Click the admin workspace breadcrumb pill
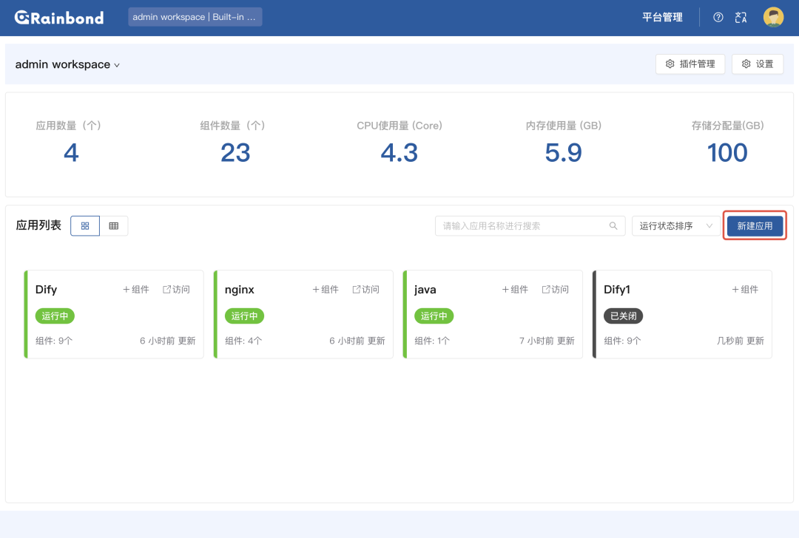This screenshot has height=538, width=799. pyautogui.click(x=195, y=17)
